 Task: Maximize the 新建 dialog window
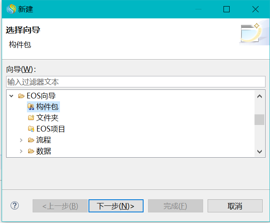227,9
